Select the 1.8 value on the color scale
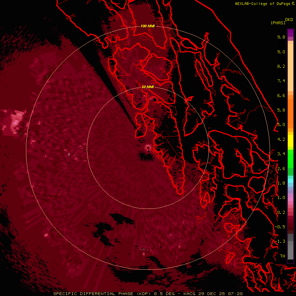 click(x=281, y=183)
